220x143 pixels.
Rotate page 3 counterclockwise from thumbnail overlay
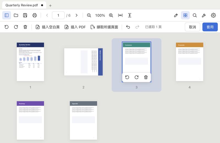(x=127, y=77)
